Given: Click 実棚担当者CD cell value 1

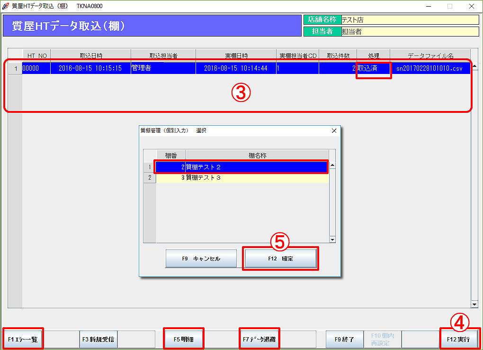Looking at the screenshot, I should click(297, 68).
